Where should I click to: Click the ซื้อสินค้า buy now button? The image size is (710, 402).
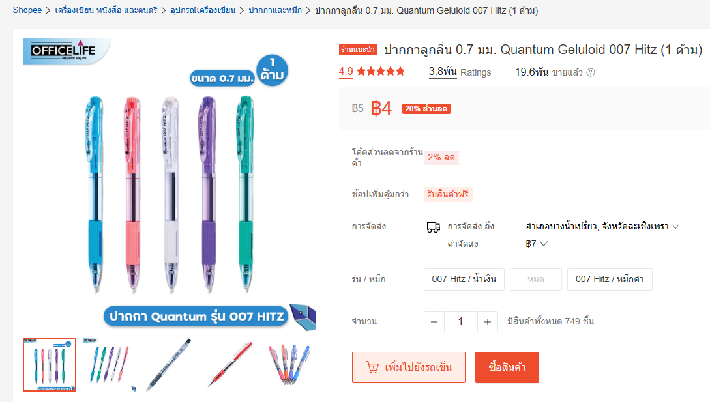click(507, 367)
